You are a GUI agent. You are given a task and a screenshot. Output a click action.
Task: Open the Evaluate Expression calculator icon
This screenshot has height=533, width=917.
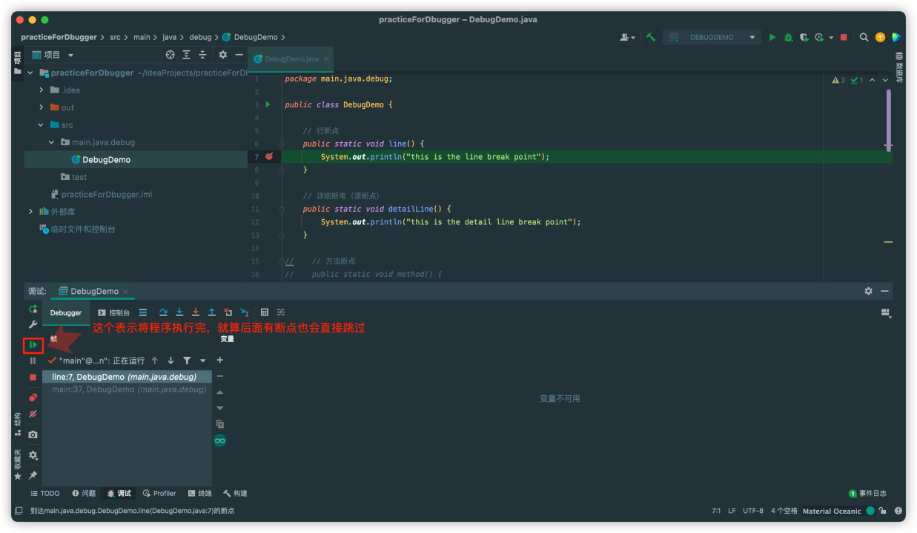pos(265,312)
